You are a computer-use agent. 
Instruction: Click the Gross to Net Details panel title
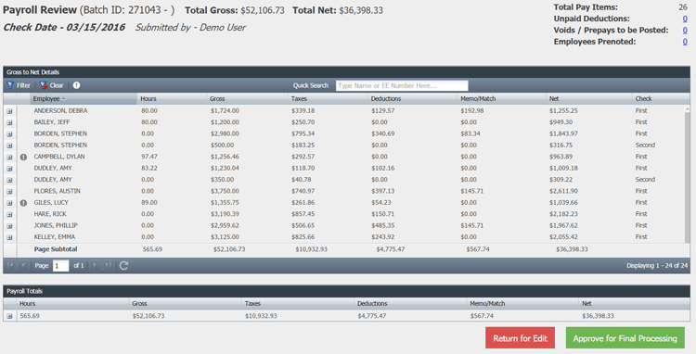pyautogui.click(x=32, y=72)
